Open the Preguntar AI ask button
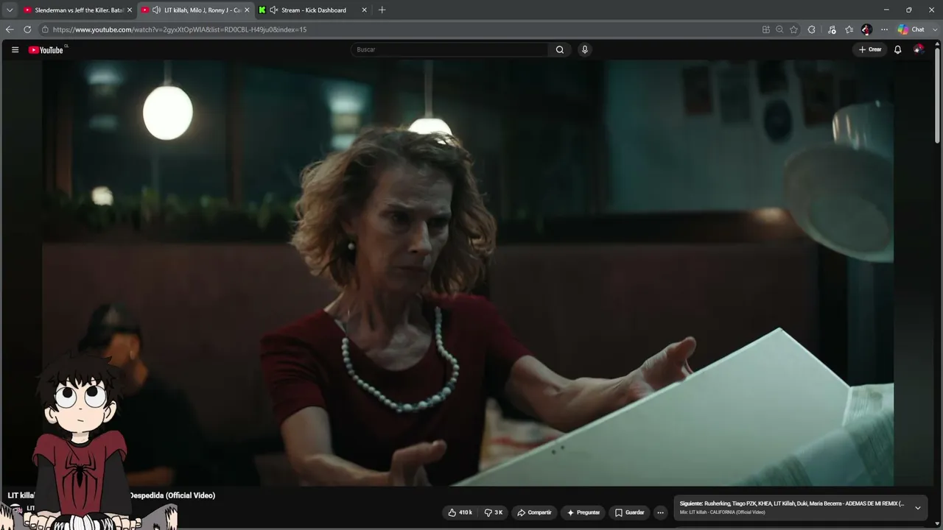Viewport: 943px width, 530px height. coord(583,512)
